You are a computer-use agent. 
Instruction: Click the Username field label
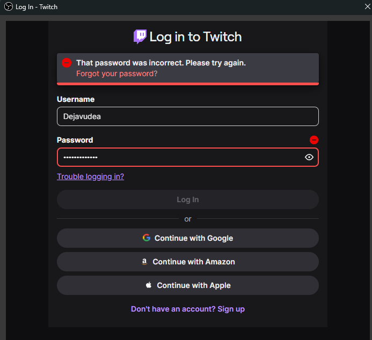tap(76, 99)
